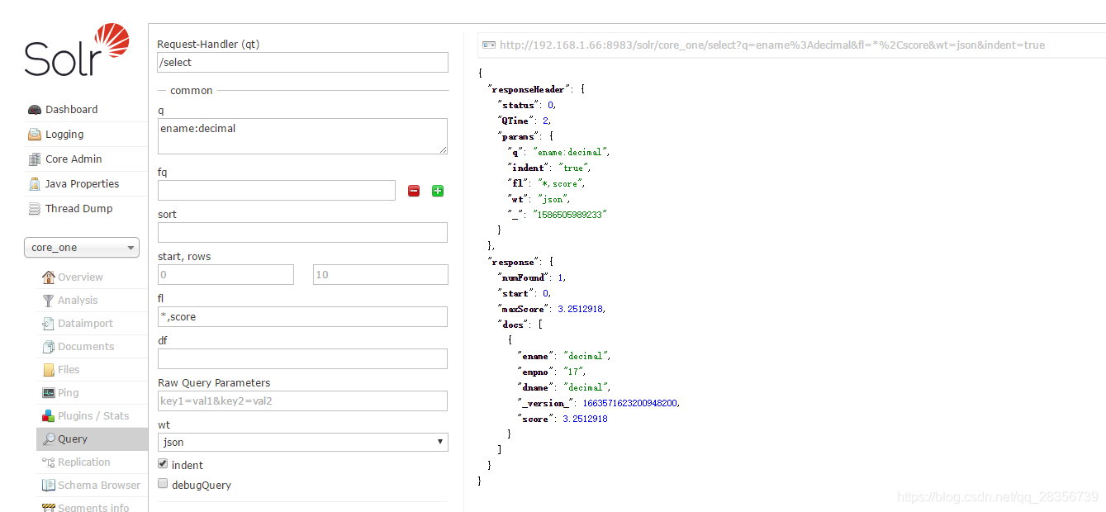
Task: Open the Analysis page
Action: pos(78,301)
